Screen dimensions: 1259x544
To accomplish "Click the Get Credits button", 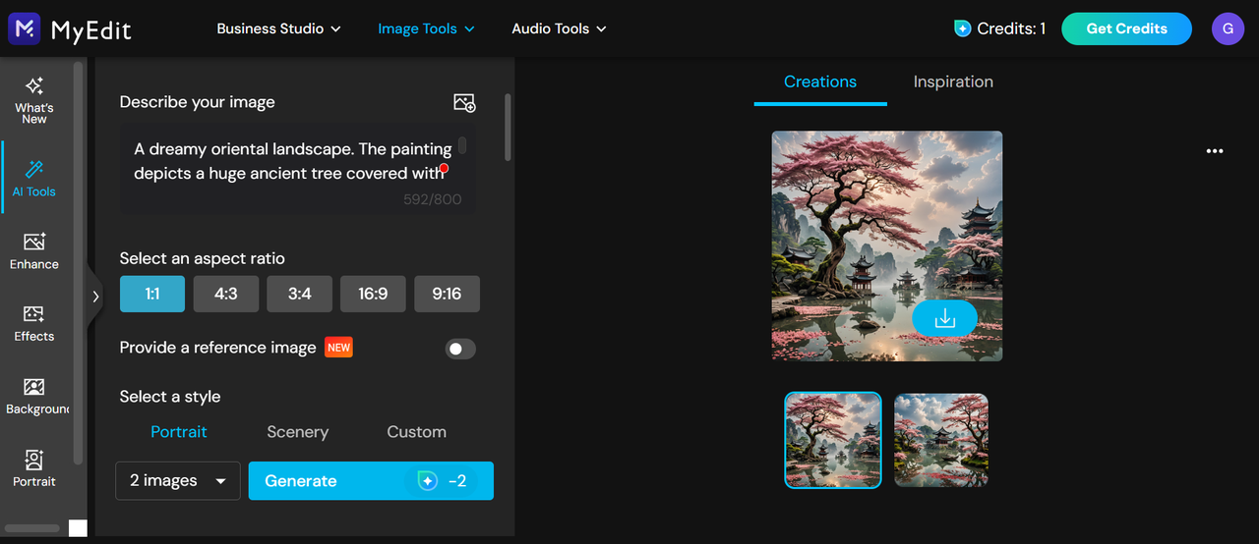I will [x=1126, y=28].
